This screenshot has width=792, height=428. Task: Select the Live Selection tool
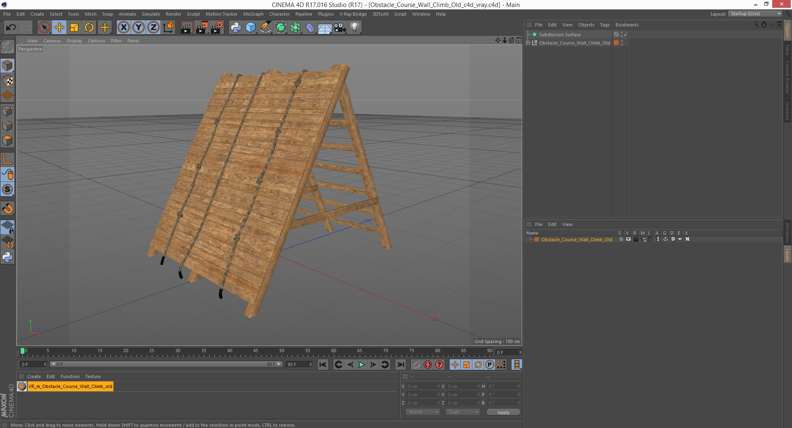click(x=44, y=28)
